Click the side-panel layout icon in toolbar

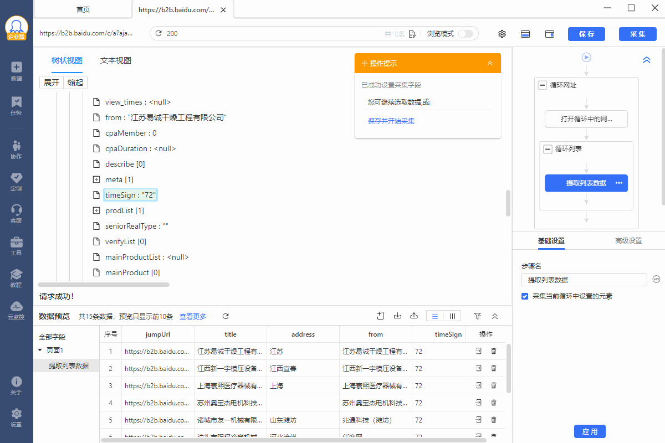pos(550,34)
